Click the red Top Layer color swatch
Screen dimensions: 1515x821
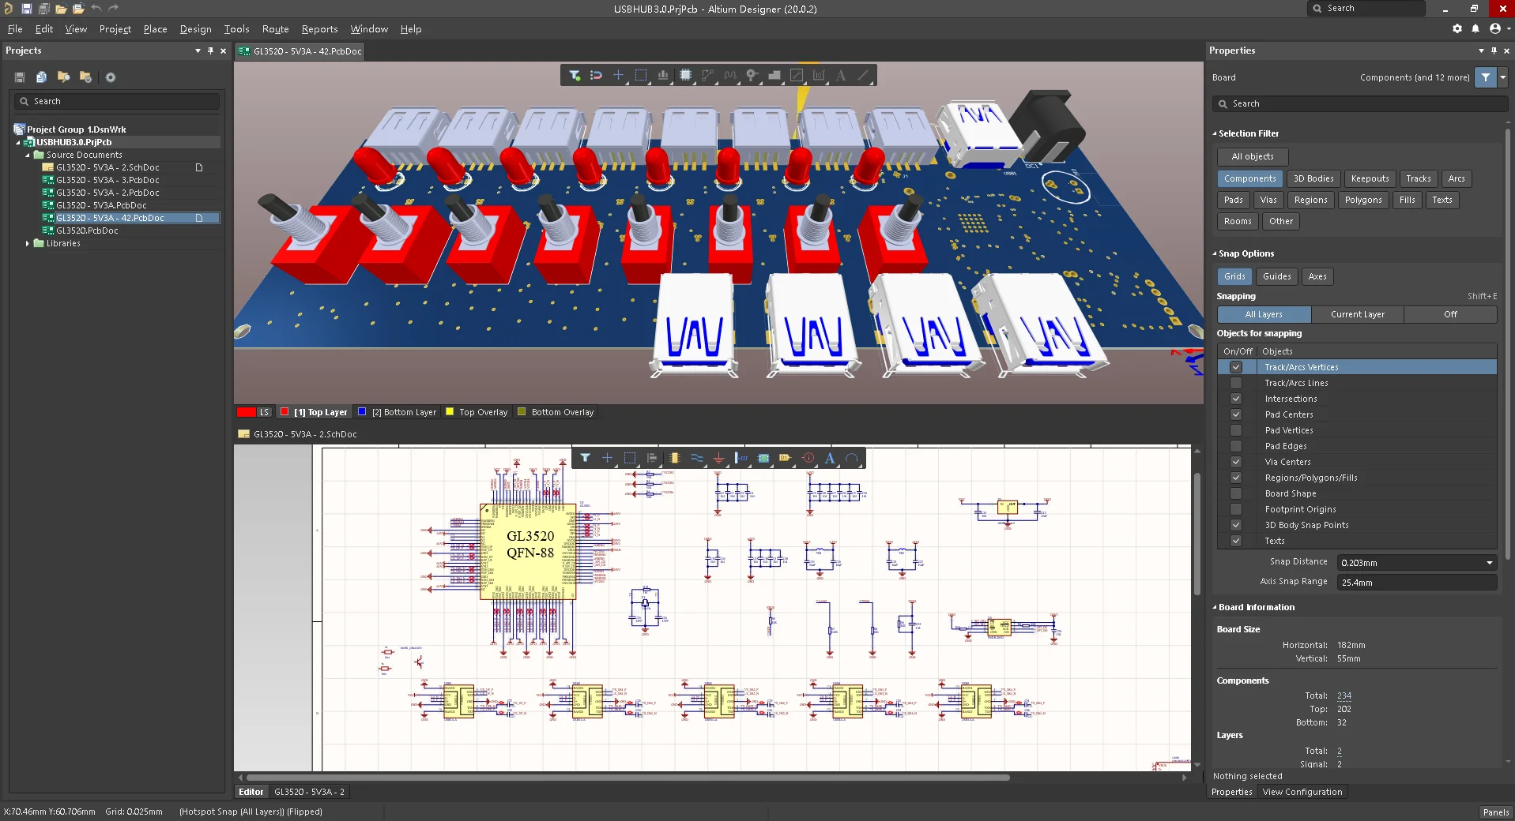click(285, 411)
